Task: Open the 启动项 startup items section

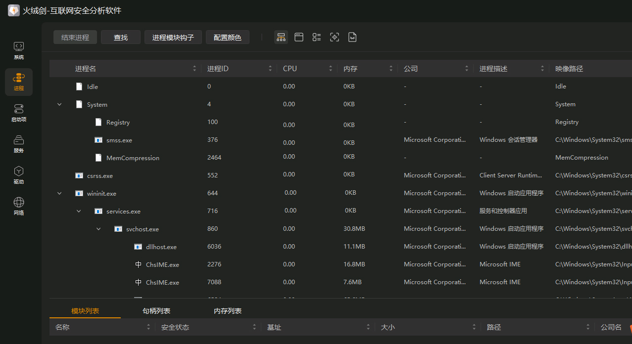Action: 19,113
